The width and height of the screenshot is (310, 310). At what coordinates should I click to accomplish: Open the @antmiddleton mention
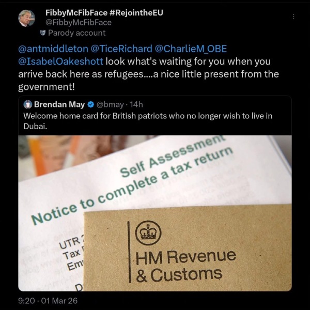point(53,49)
